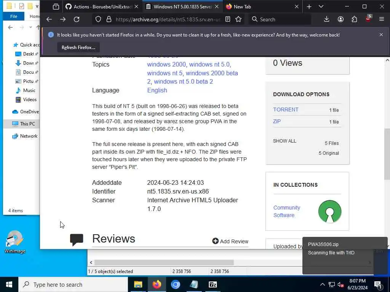
Task: Select Desktop in File Explorer sidebar
Action: tap(27, 54)
